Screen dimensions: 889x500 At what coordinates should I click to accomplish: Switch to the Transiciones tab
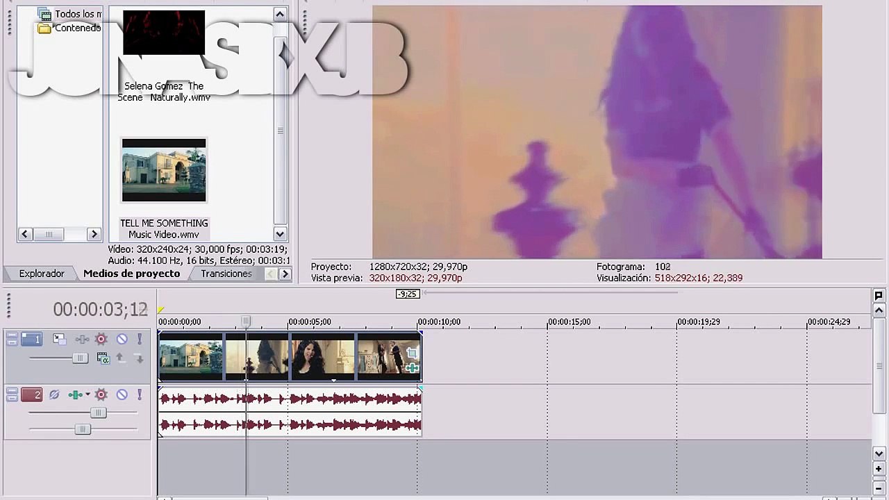(226, 274)
